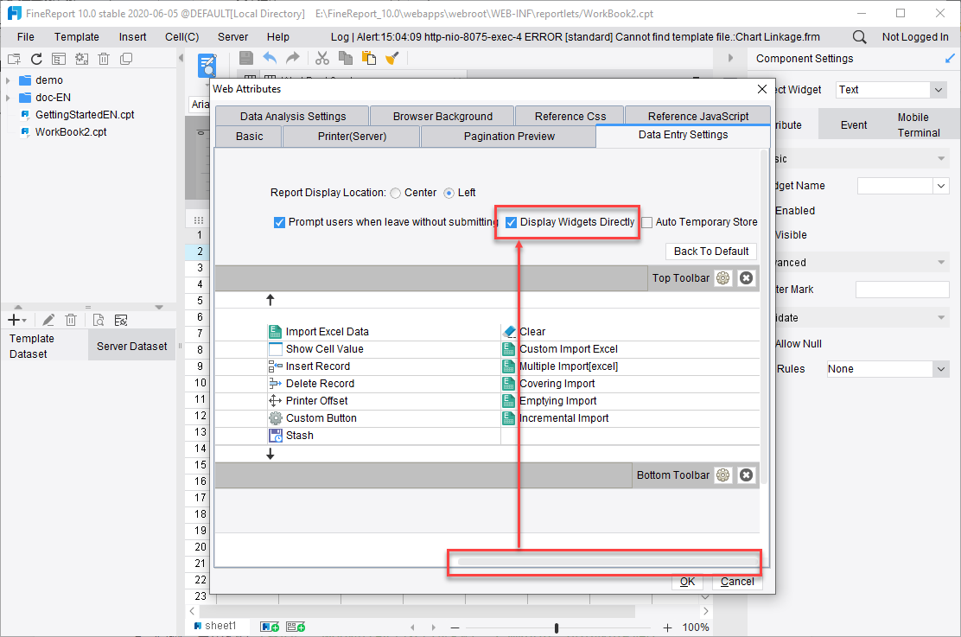Uncheck Prompt users when leave without submitting
Screen dimensions: 961x637
point(279,222)
